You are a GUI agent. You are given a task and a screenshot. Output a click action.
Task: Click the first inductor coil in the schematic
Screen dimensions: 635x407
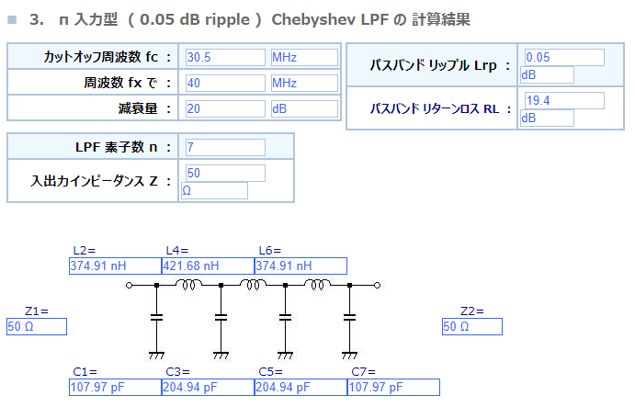(188, 284)
